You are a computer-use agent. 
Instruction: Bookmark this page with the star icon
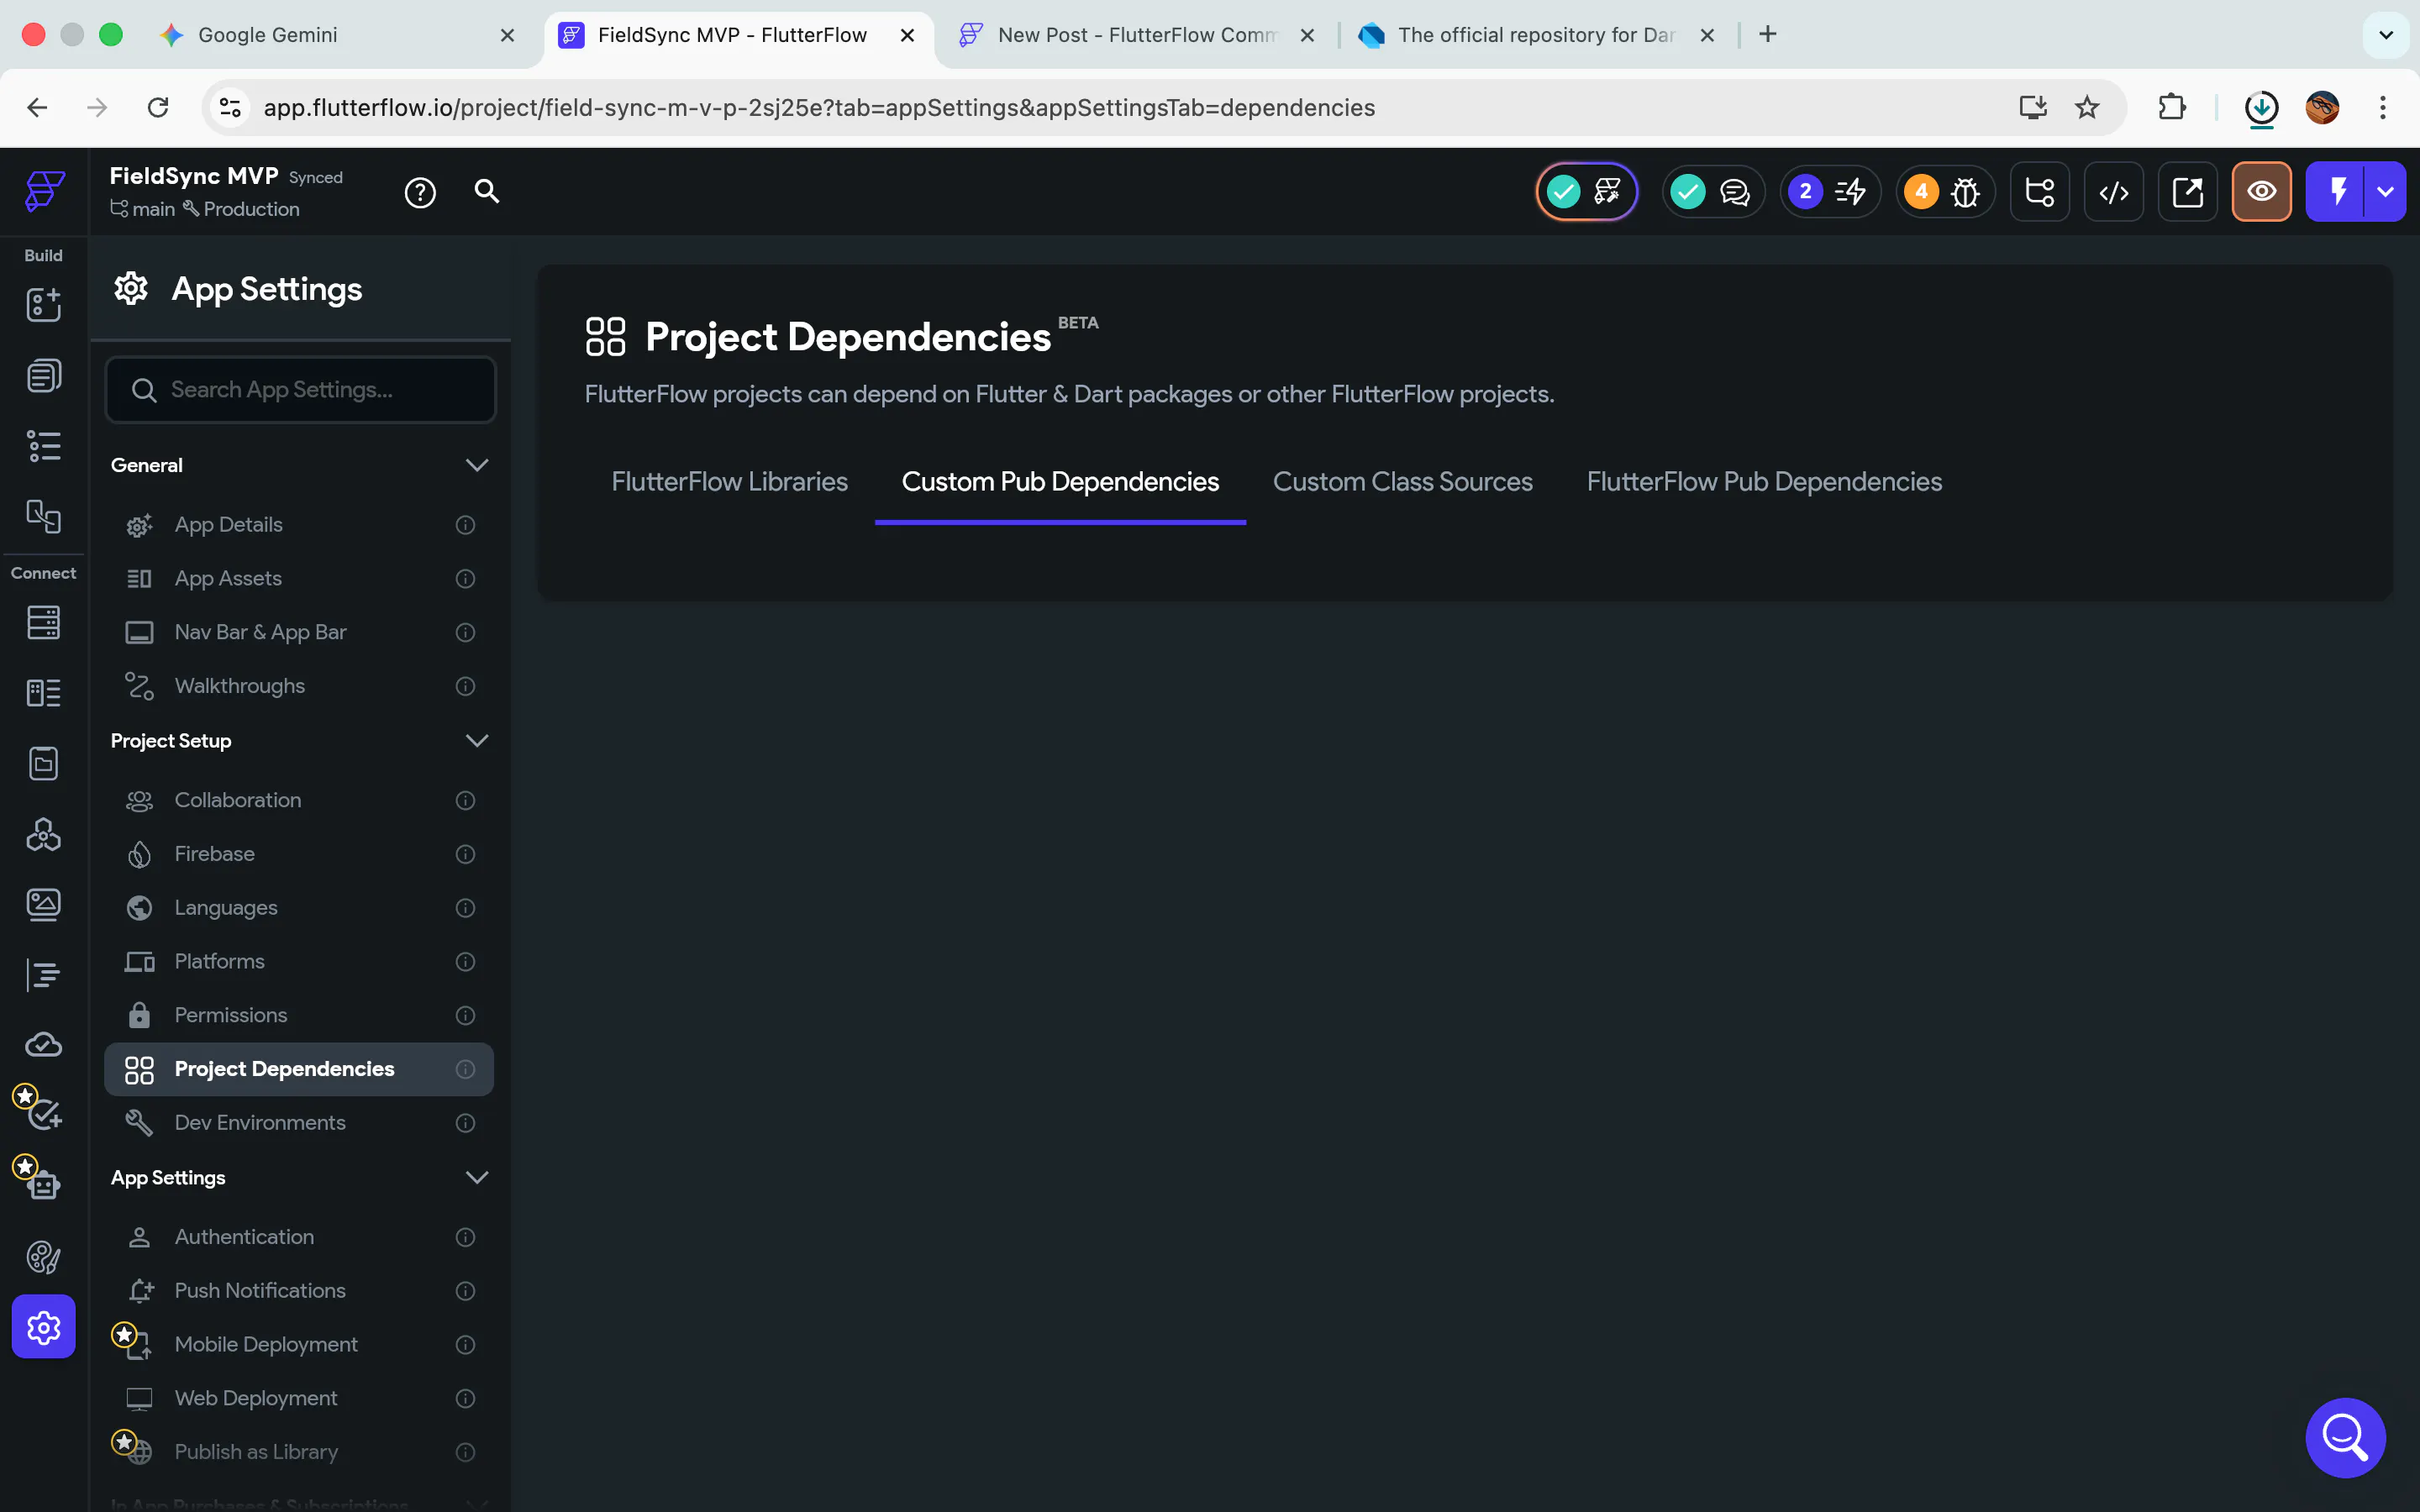pyautogui.click(x=2087, y=107)
